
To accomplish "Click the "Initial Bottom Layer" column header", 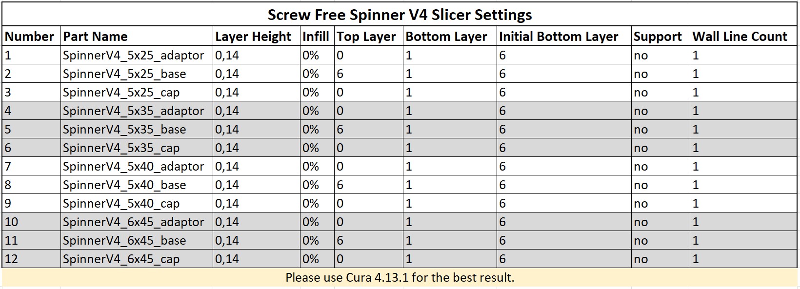I will (558, 37).
